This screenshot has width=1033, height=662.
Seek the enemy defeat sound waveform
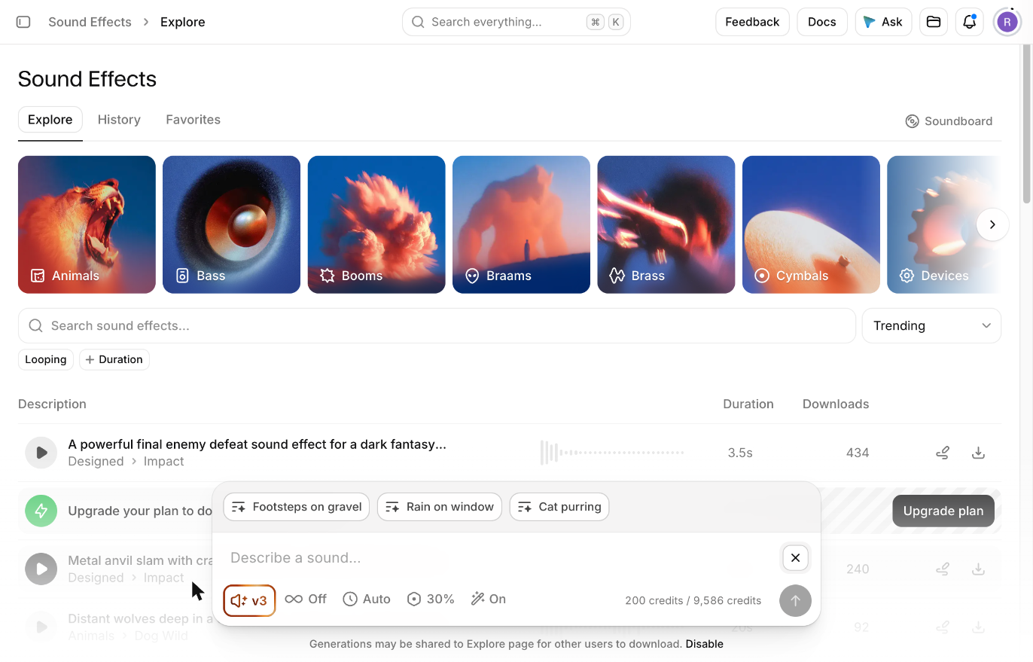(x=612, y=453)
